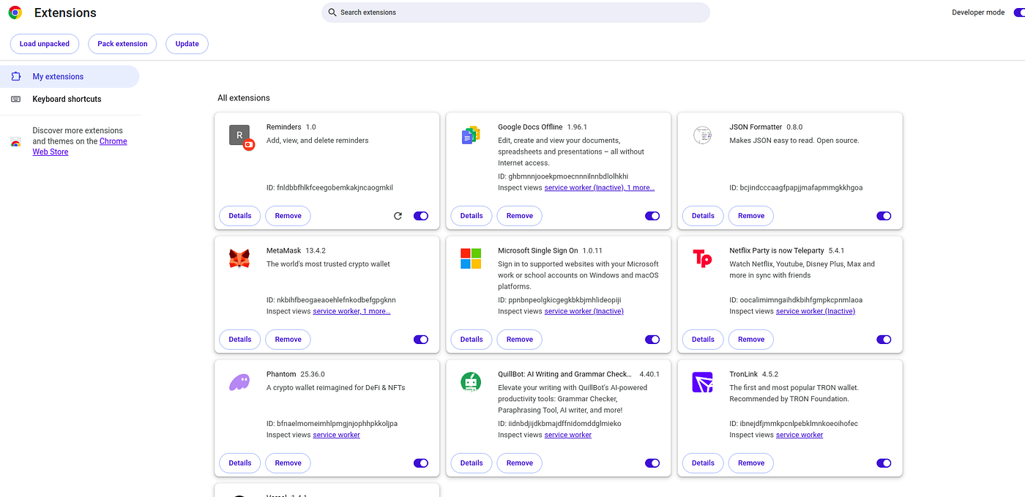
Task: Click the QuillBot robot icon
Action: tap(471, 382)
